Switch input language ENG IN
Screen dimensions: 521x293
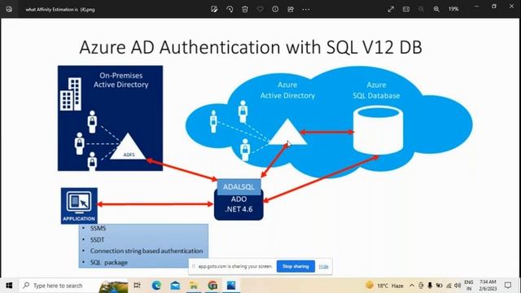469,286
